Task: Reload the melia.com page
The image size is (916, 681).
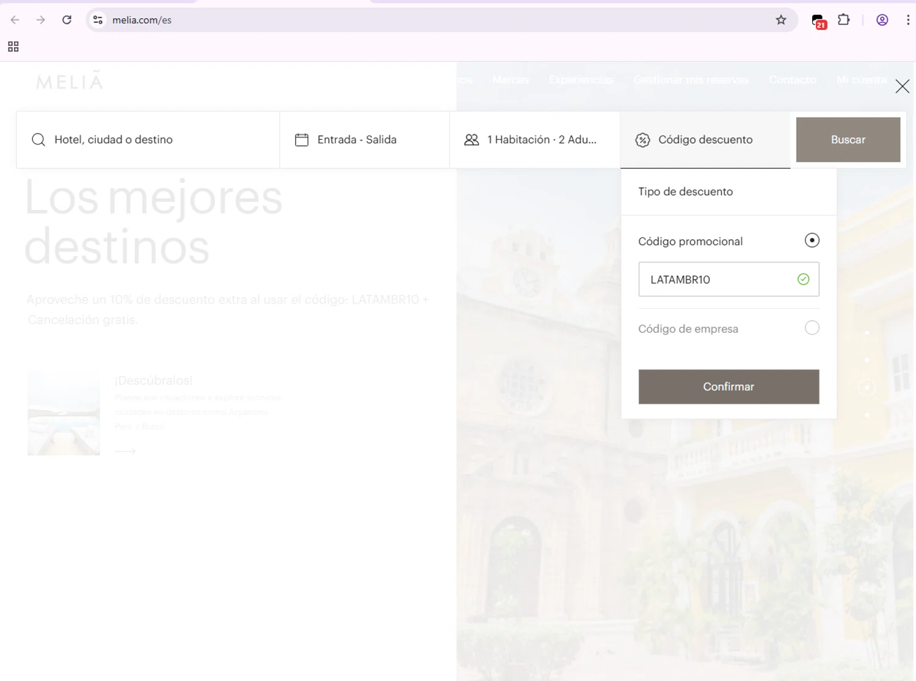Action: 67,20
